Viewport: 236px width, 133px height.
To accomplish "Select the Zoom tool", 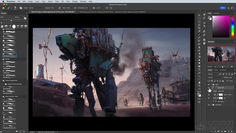I will (x=199, y=86).
